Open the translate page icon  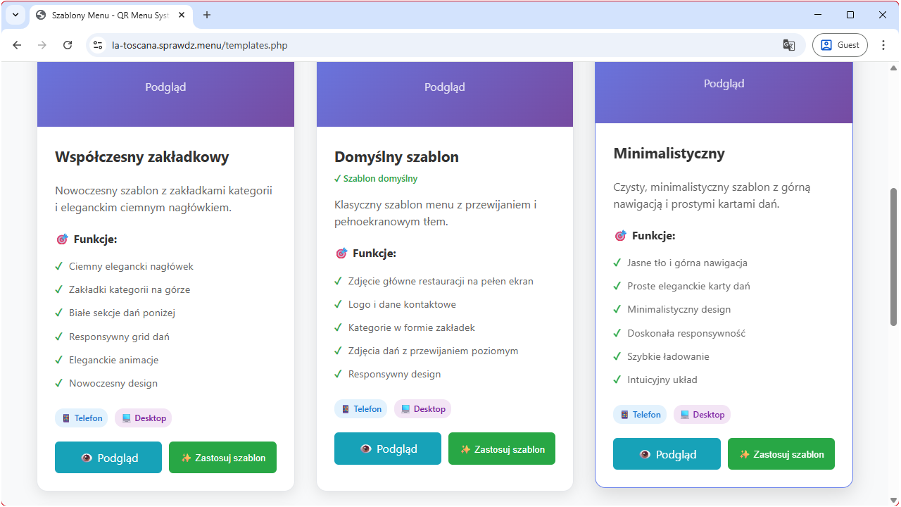pyautogui.click(x=788, y=45)
